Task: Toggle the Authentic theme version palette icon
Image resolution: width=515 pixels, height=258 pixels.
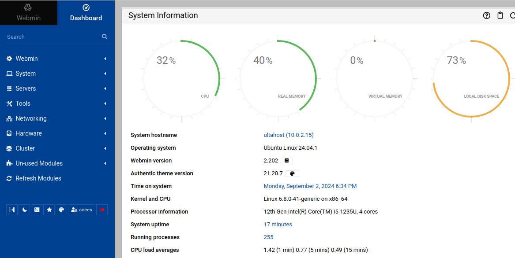Action: pyautogui.click(x=293, y=173)
